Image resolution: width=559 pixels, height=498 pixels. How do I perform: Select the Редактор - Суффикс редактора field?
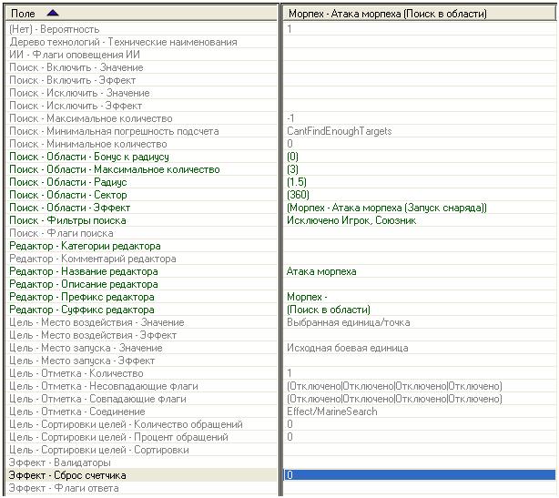pos(81,310)
